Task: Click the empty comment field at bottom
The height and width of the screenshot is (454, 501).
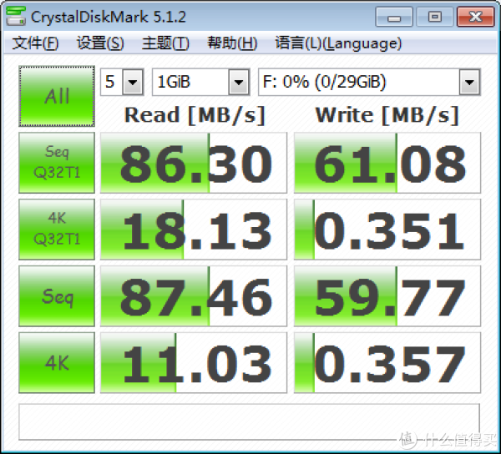Action: (x=249, y=422)
